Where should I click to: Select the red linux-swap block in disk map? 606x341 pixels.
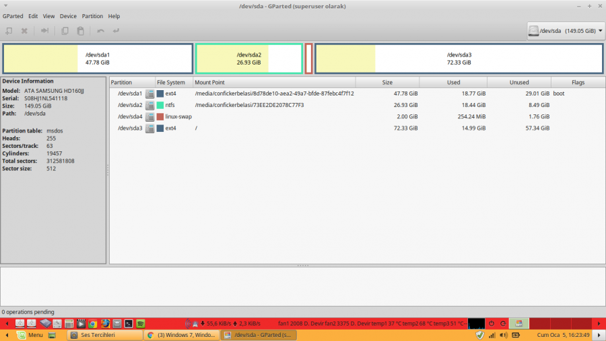tap(309, 59)
